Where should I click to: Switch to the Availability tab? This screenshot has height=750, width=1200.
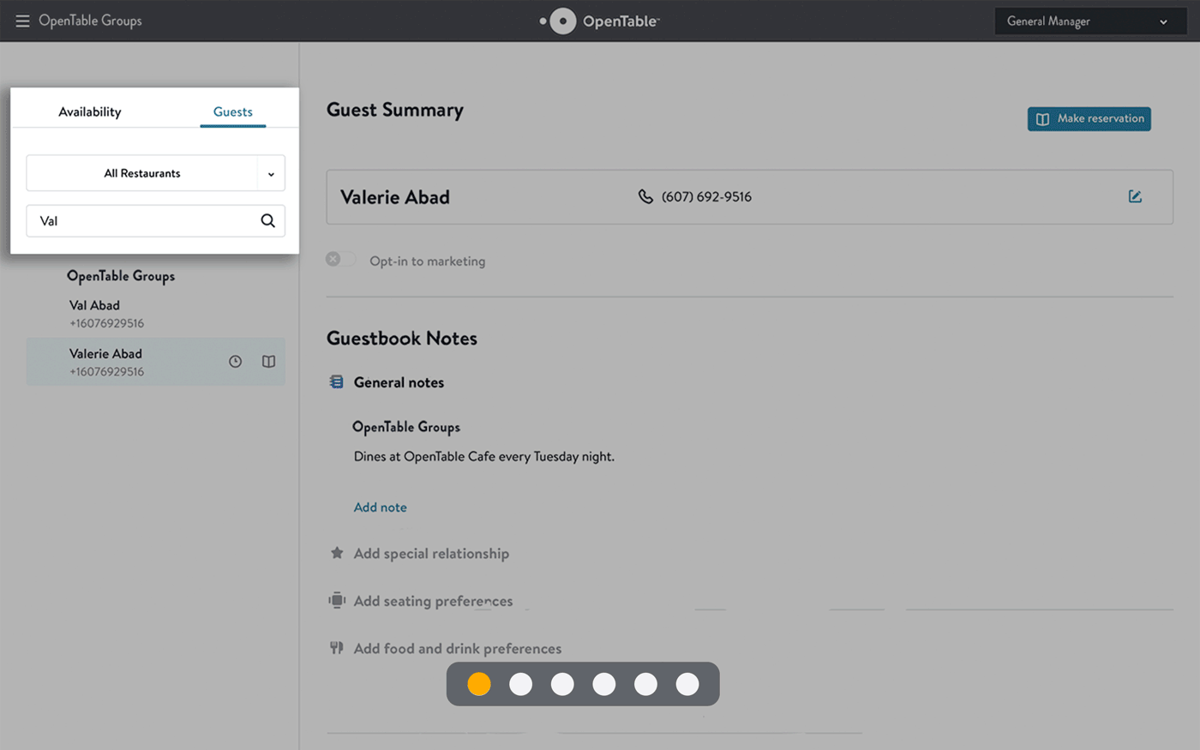click(90, 111)
